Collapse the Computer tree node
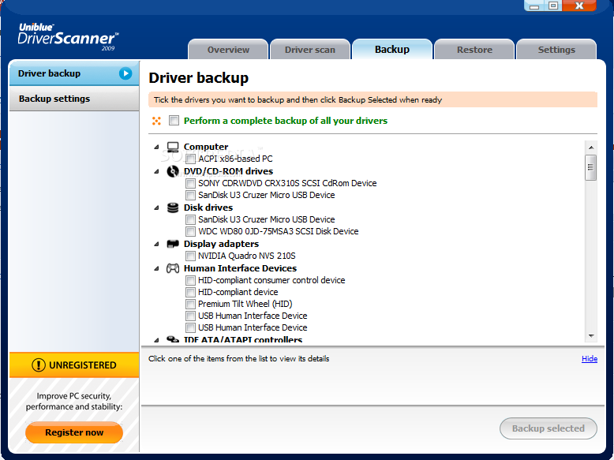This screenshot has width=614, height=460. click(156, 148)
